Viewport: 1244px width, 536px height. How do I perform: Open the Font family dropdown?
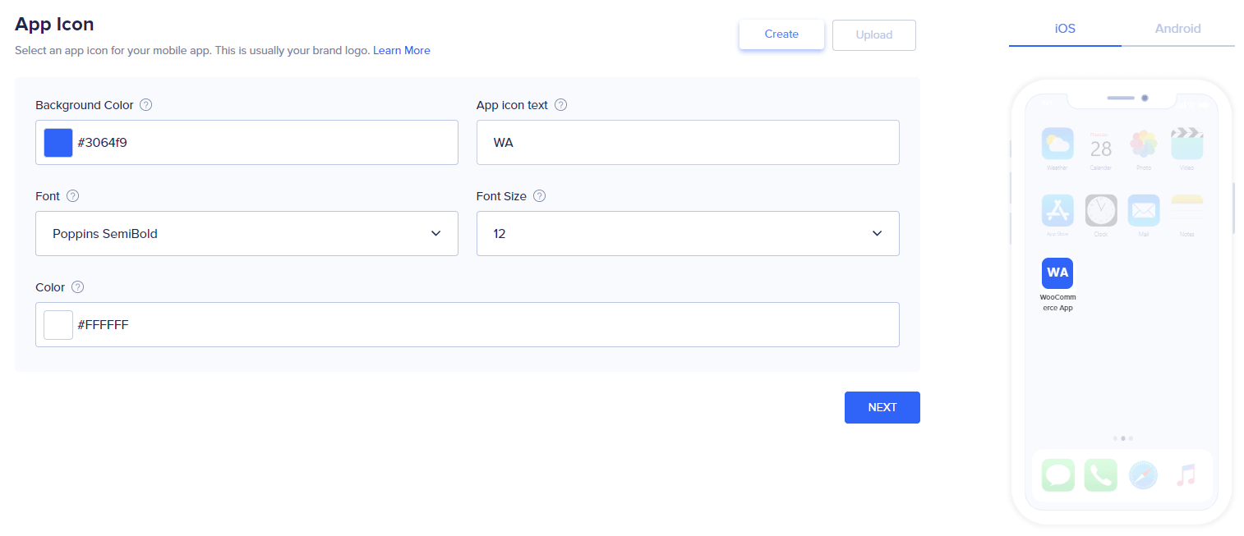[246, 233]
